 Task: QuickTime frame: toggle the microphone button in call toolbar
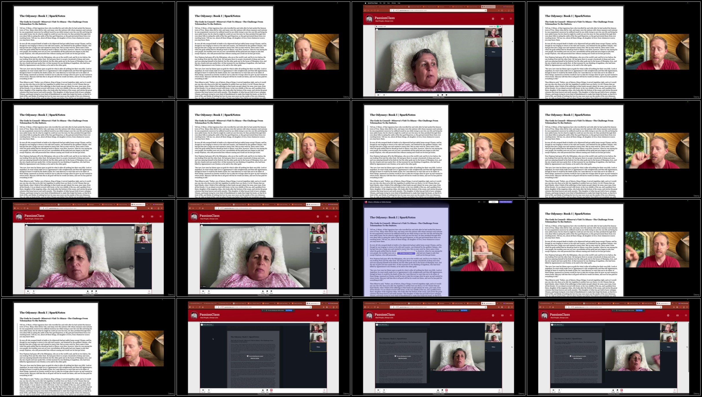point(384,95)
